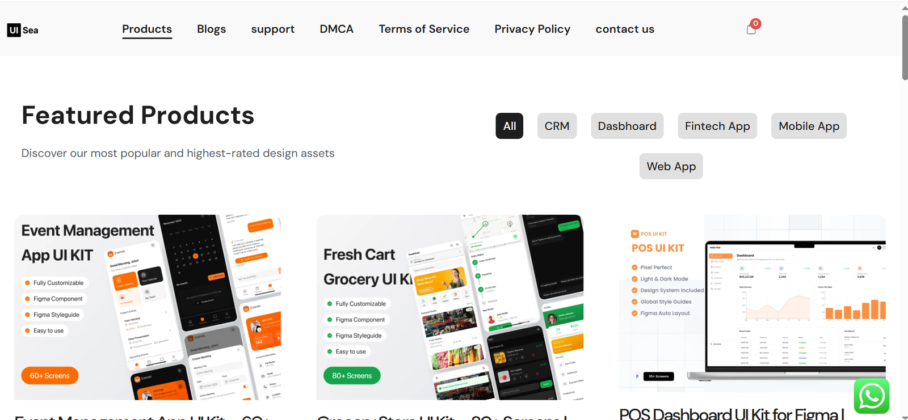This screenshot has height=420, width=908.
Task: Filter products by CRM
Action: (x=557, y=126)
